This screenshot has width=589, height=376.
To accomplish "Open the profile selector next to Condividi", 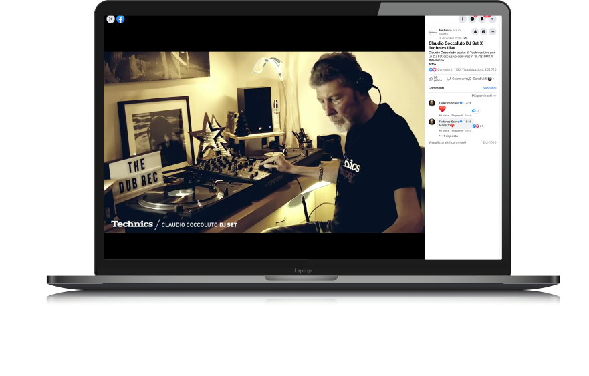I will [491, 79].
